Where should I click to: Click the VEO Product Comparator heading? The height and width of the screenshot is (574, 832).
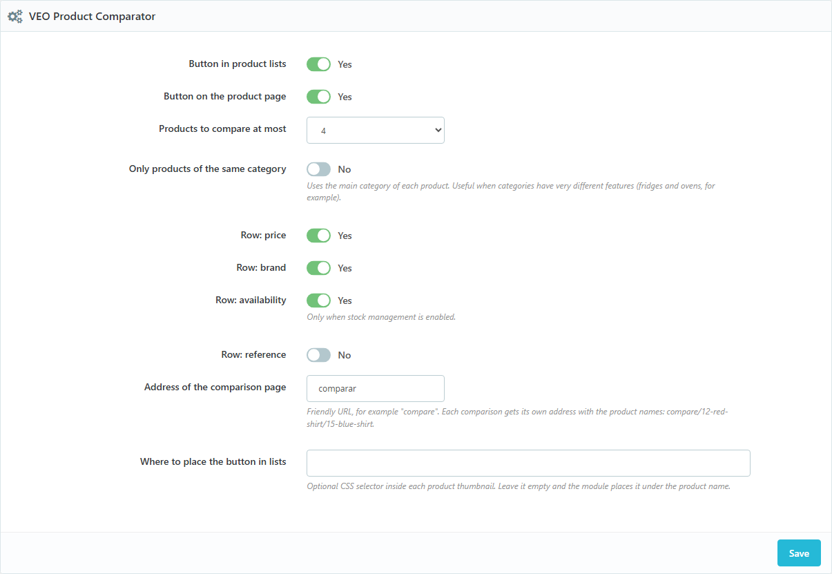pos(92,17)
